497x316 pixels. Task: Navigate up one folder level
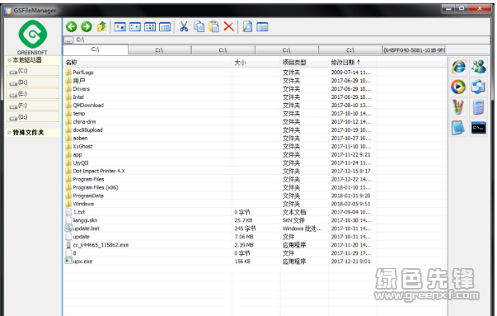pyautogui.click(x=101, y=26)
